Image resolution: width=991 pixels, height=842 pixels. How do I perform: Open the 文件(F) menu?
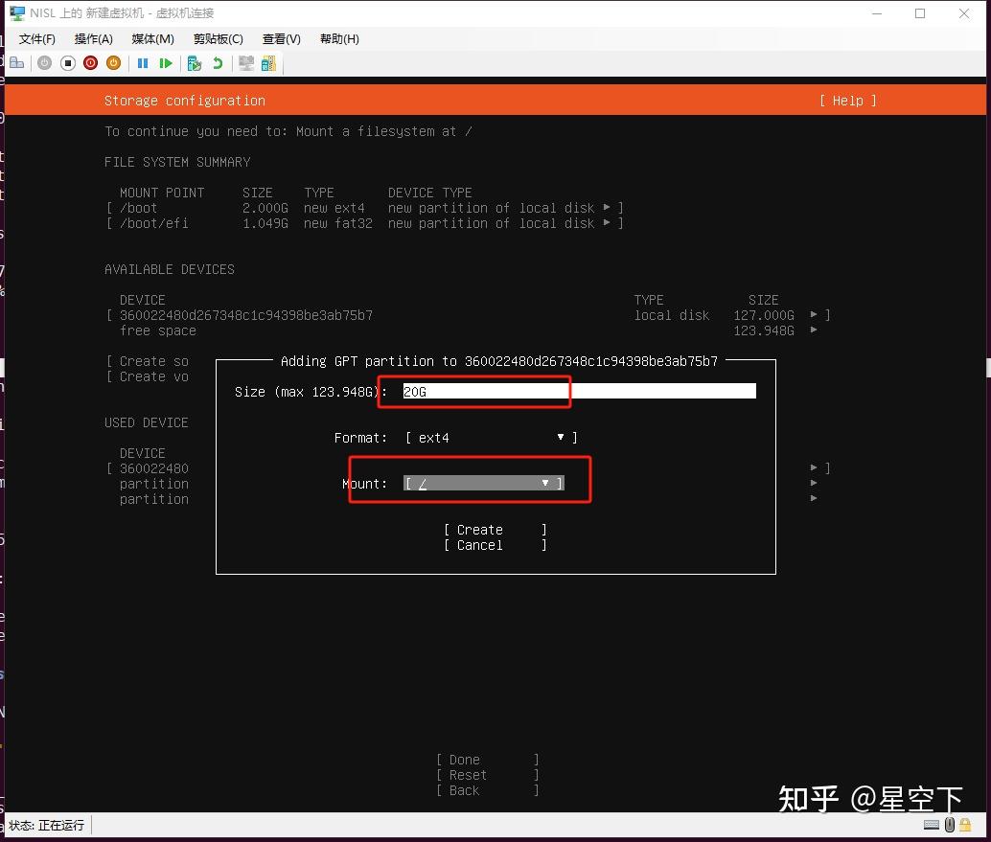[x=37, y=39]
